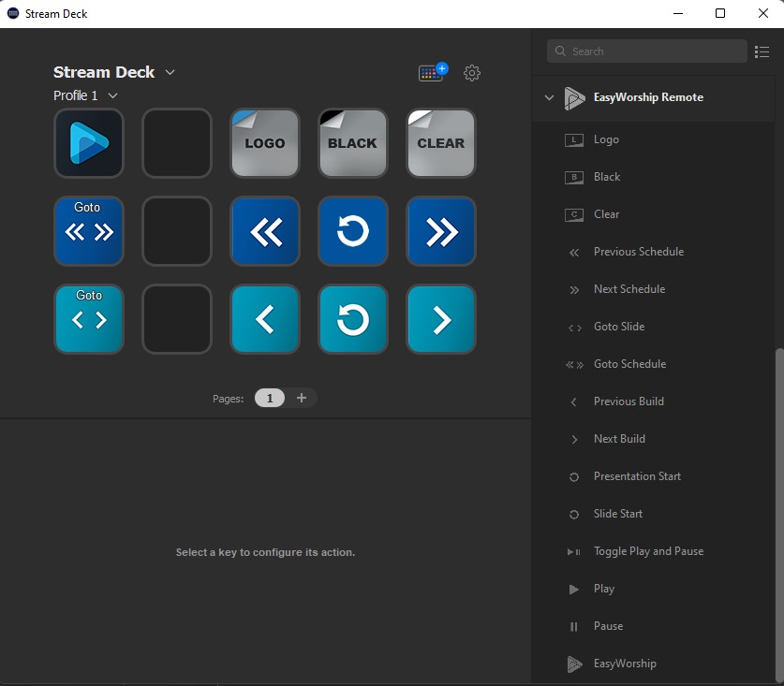784x686 pixels.
Task: Toggle the action list view icon
Action: point(762,51)
